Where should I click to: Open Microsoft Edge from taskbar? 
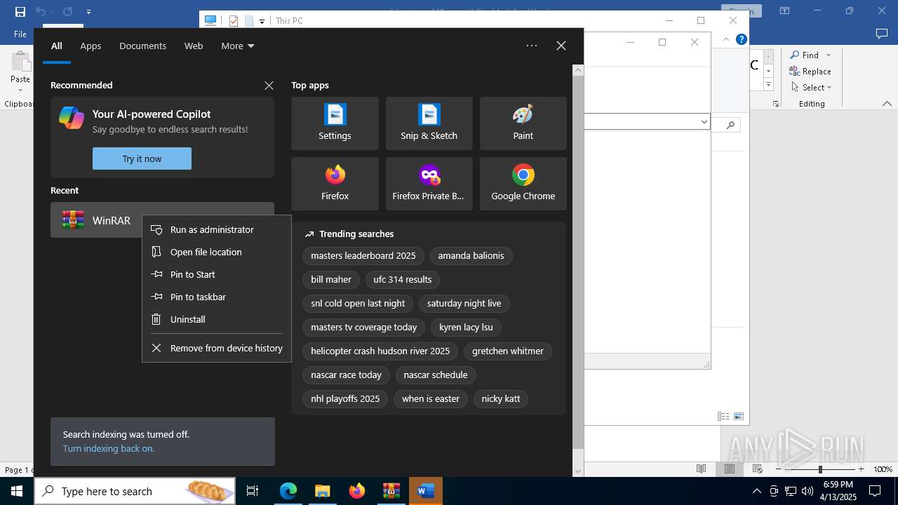(x=288, y=491)
